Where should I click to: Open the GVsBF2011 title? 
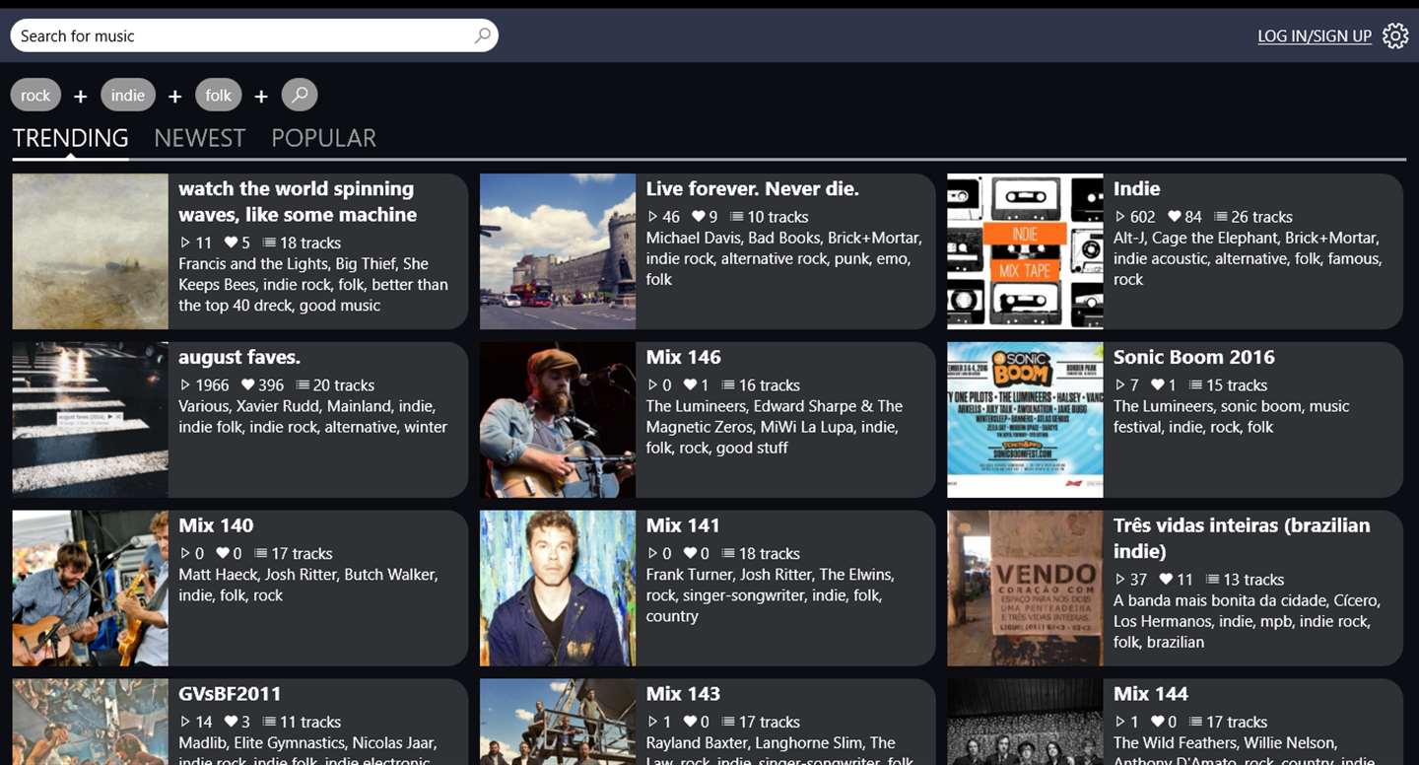click(230, 694)
